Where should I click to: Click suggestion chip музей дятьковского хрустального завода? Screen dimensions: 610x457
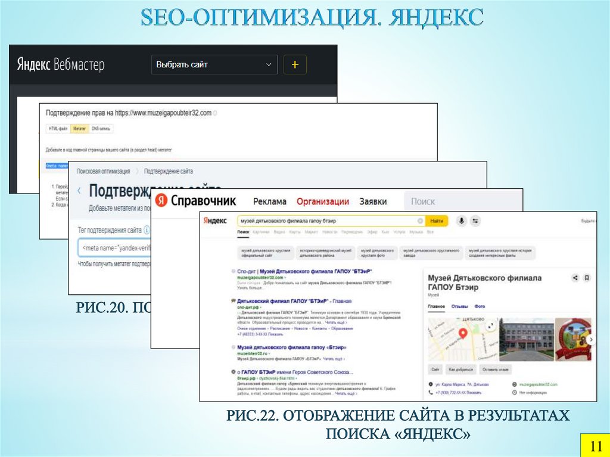click(432, 253)
